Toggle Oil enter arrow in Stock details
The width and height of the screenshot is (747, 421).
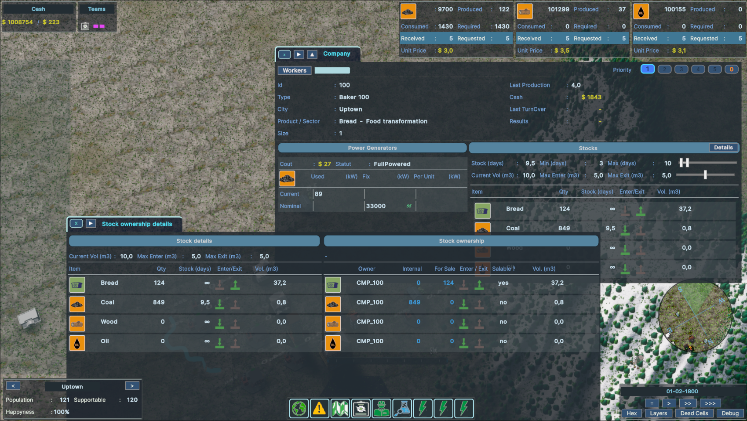click(220, 343)
